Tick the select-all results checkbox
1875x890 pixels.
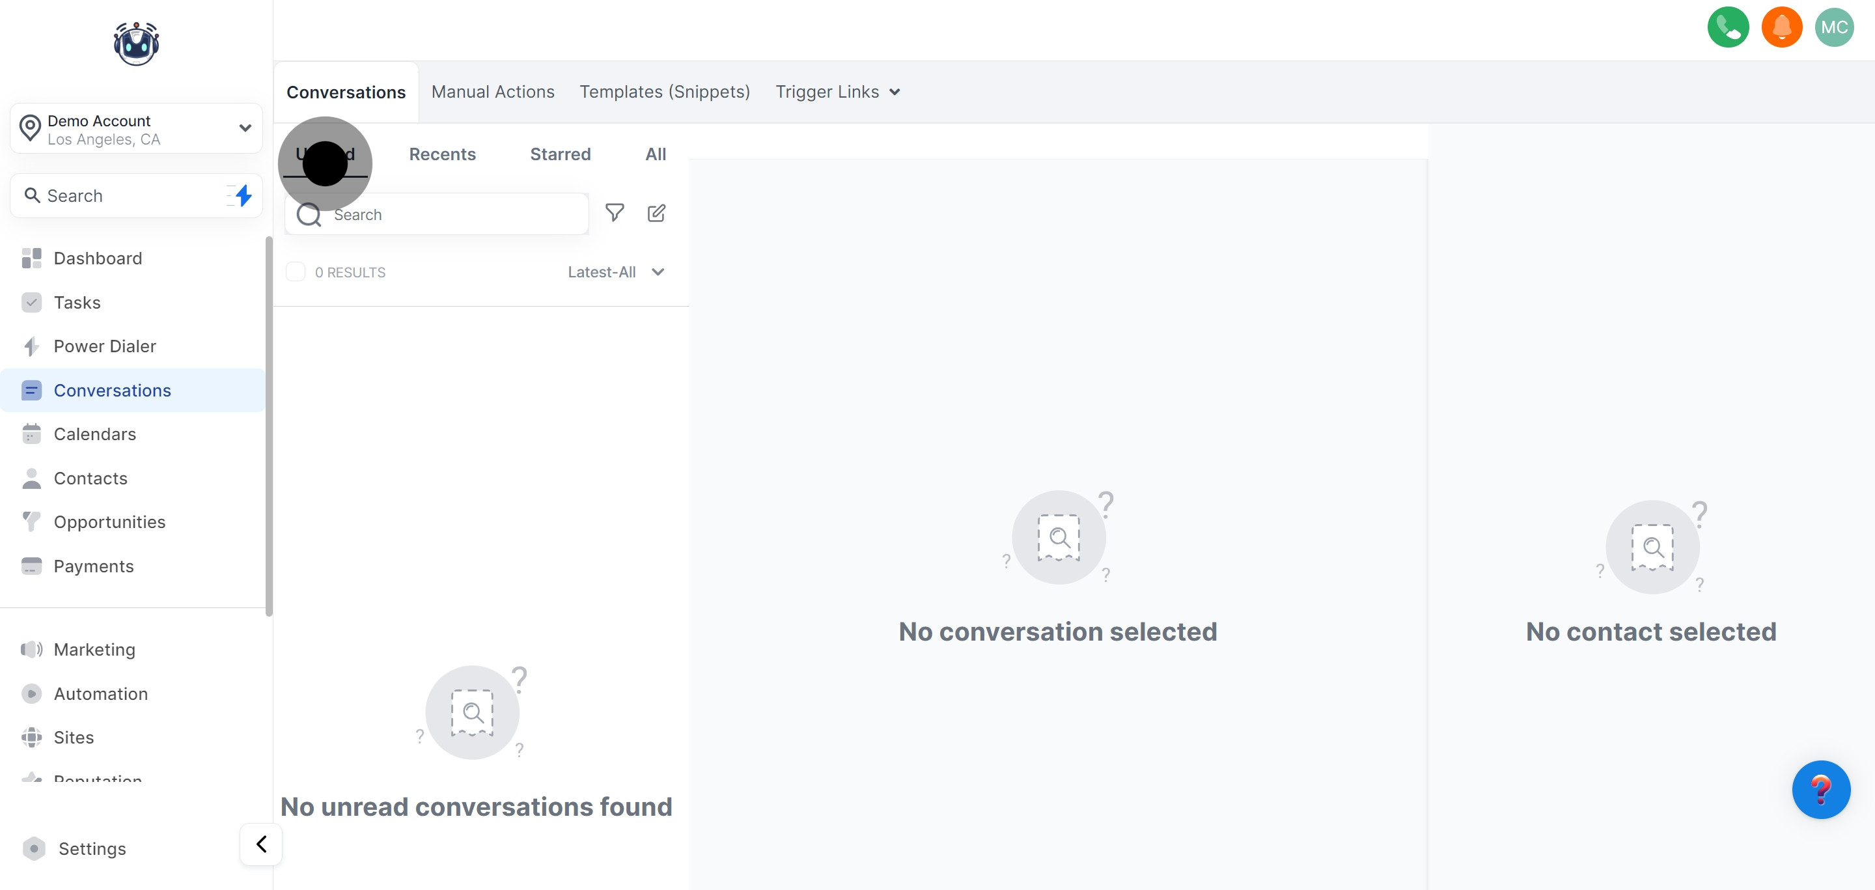(x=296, y=272)
